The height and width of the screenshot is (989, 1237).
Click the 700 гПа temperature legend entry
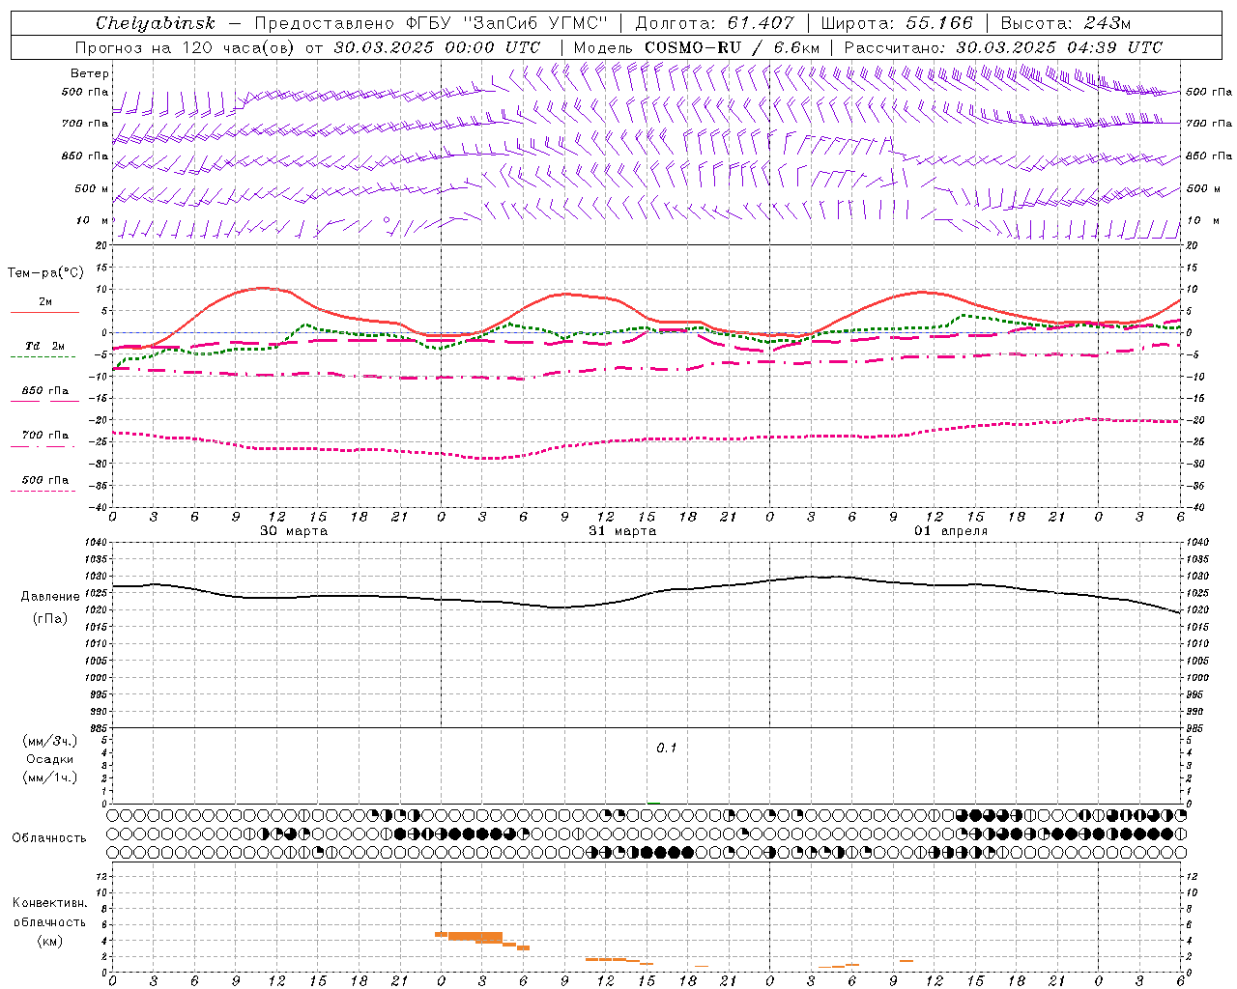(x=45, y=436)
